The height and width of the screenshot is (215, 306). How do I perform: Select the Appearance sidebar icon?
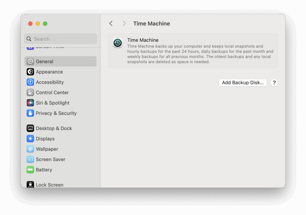[30, 72]
